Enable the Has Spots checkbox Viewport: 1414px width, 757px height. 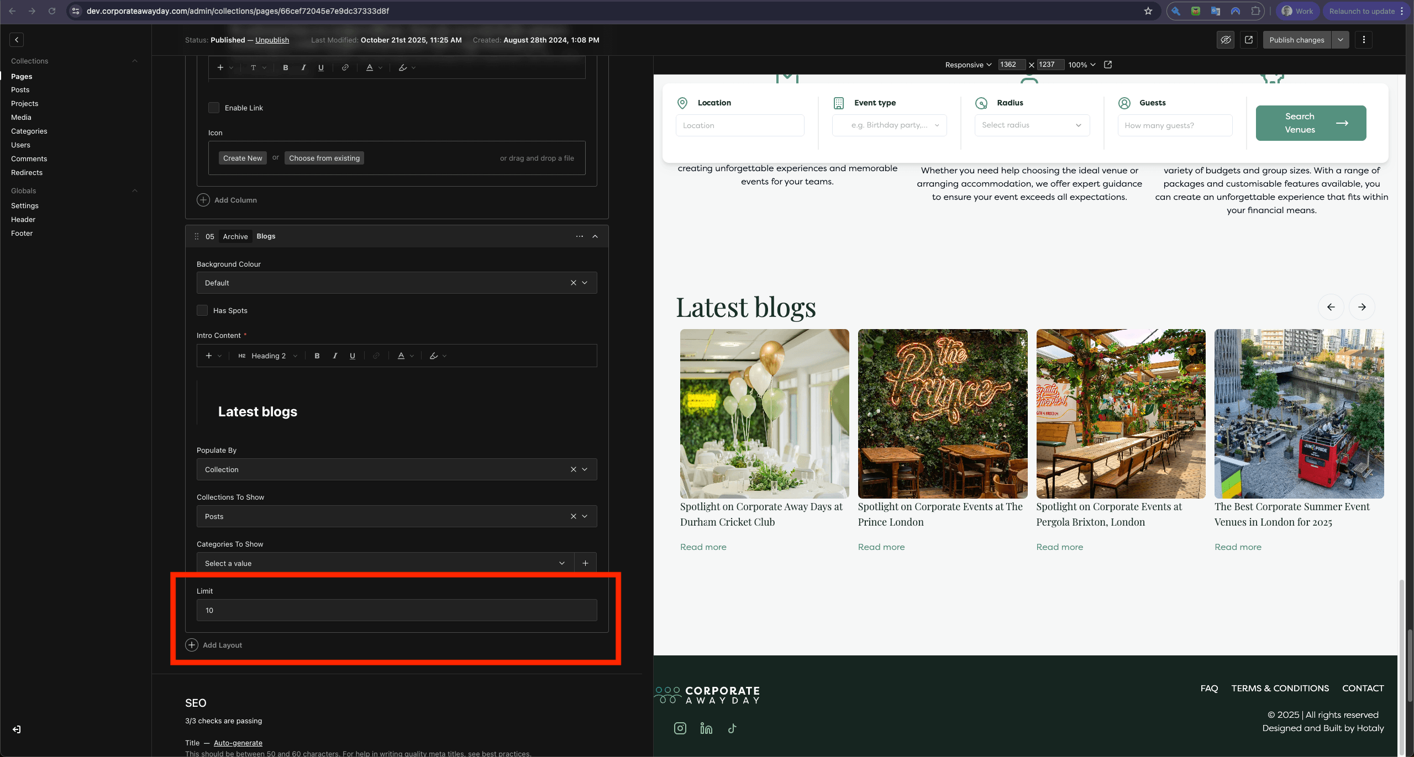[202, 310]
